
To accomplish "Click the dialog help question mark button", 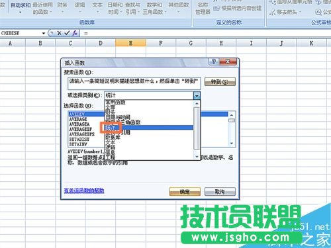I will click(214, 62).
